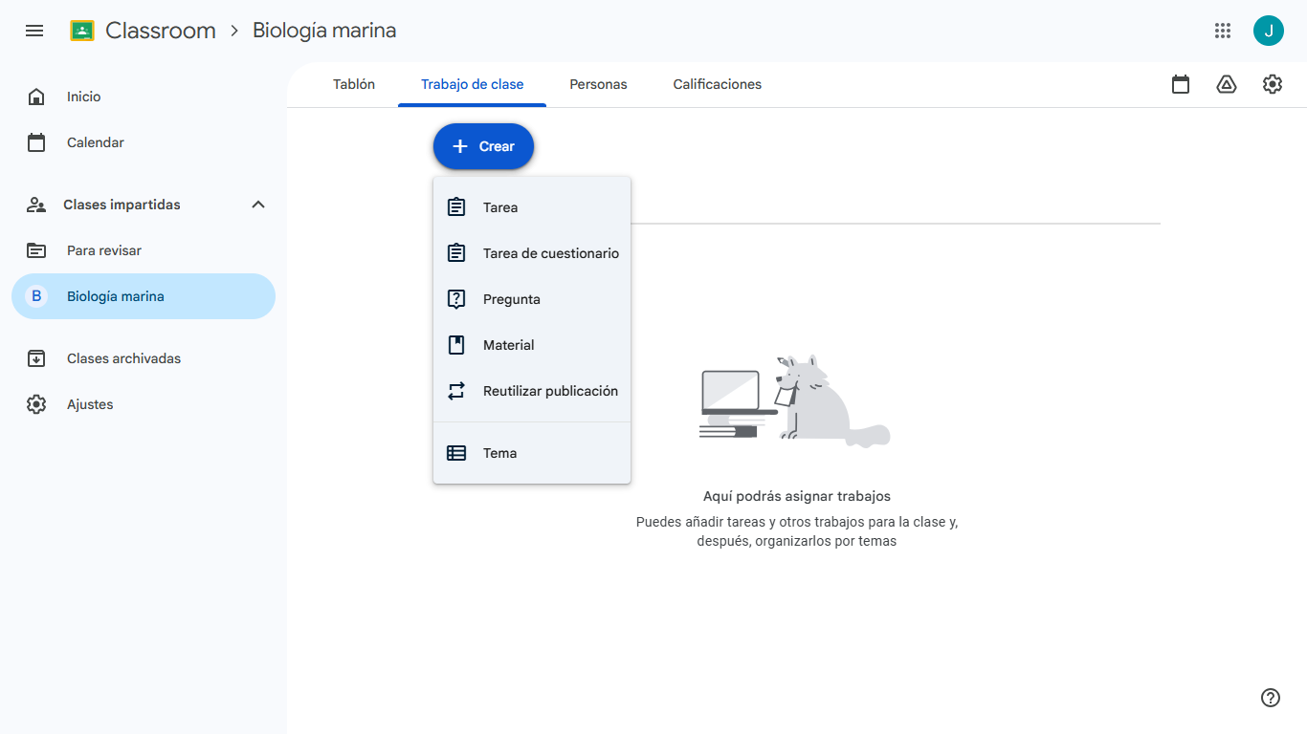Open the Google apps launcher grid
Viewport: 1307px width, 734px height.
pos(1223,31)
